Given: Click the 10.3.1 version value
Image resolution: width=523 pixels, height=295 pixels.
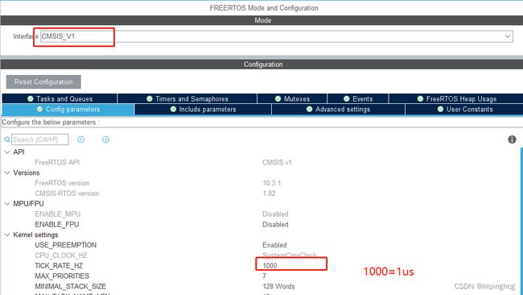Looking at the screenshot, I should tap(271, 183).
